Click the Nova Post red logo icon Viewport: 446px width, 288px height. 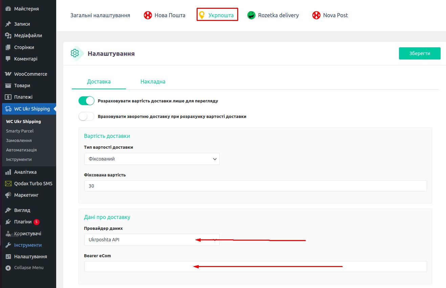click(x=316, y=15)
